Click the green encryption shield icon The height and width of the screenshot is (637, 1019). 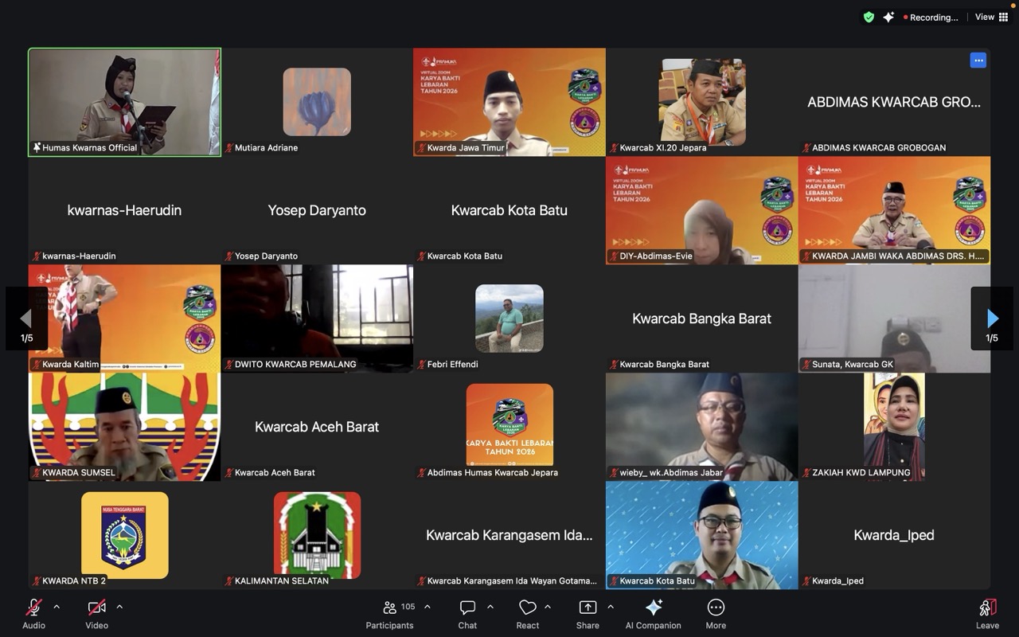point(869,17)
